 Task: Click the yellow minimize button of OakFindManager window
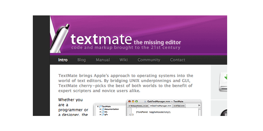(133, 102)
